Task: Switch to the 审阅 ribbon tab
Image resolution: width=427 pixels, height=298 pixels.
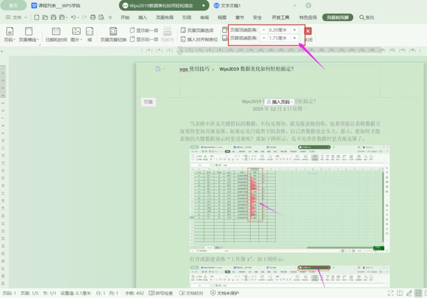Action: (x=204, y=17)
